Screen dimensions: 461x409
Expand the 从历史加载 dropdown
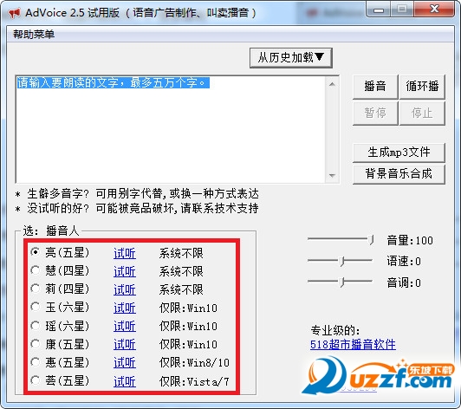tap(291, 58)
